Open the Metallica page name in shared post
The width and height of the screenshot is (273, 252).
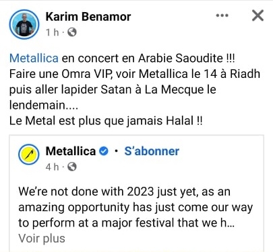coord(71,151)
